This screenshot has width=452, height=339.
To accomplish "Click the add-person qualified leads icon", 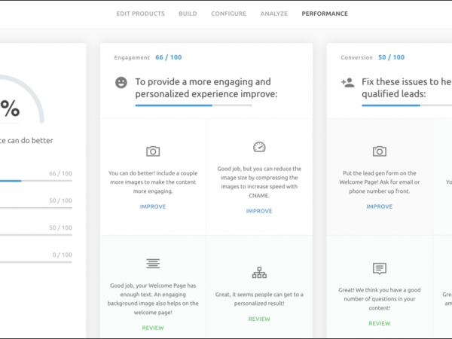I will [347, 82].
